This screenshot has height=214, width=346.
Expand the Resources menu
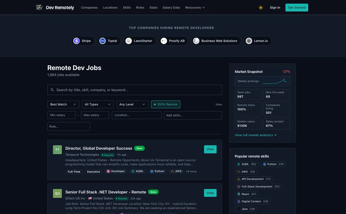[195, 8]
